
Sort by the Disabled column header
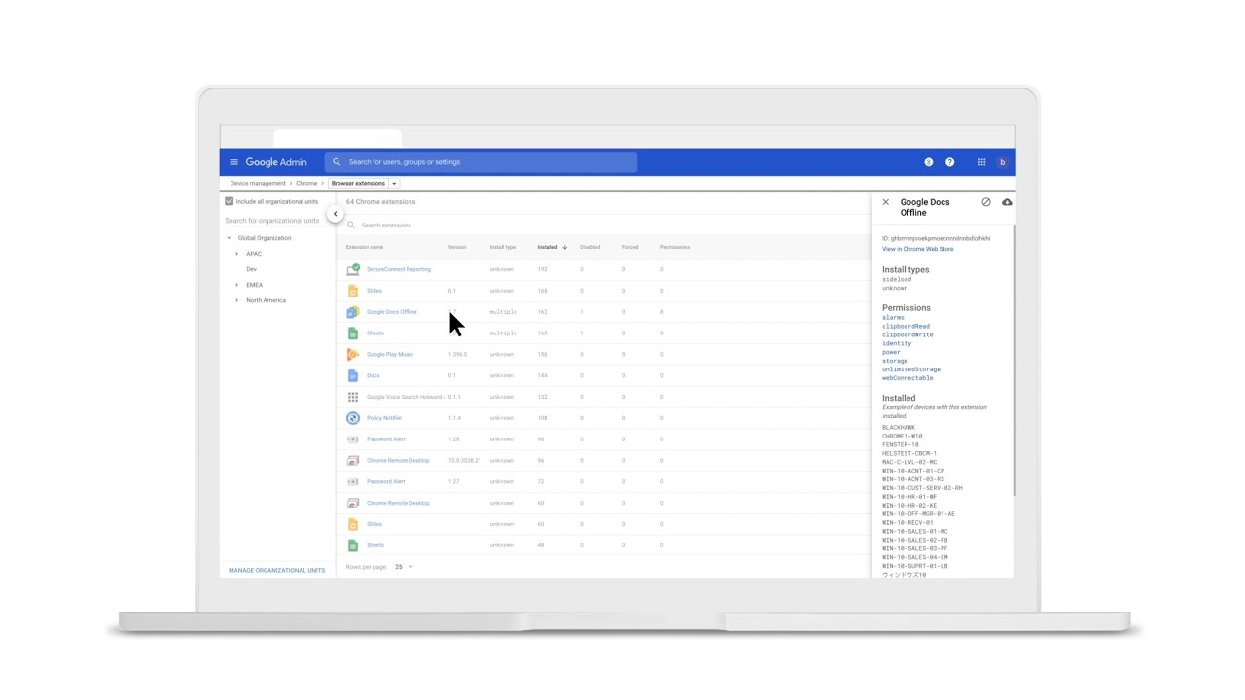[x=589, y=247]
